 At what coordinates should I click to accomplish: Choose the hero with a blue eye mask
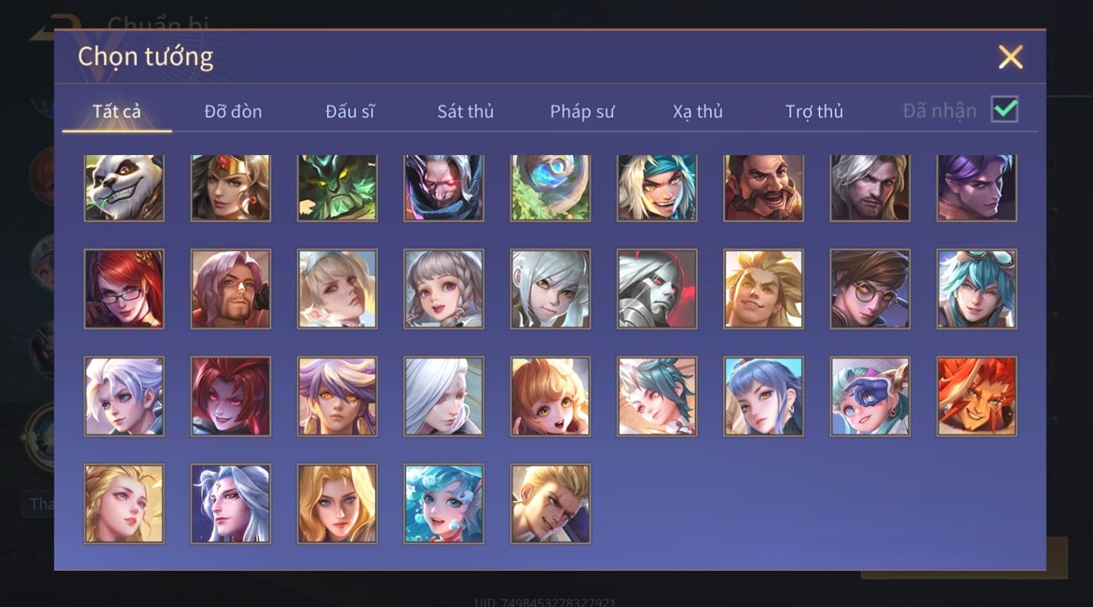point(870,396)
